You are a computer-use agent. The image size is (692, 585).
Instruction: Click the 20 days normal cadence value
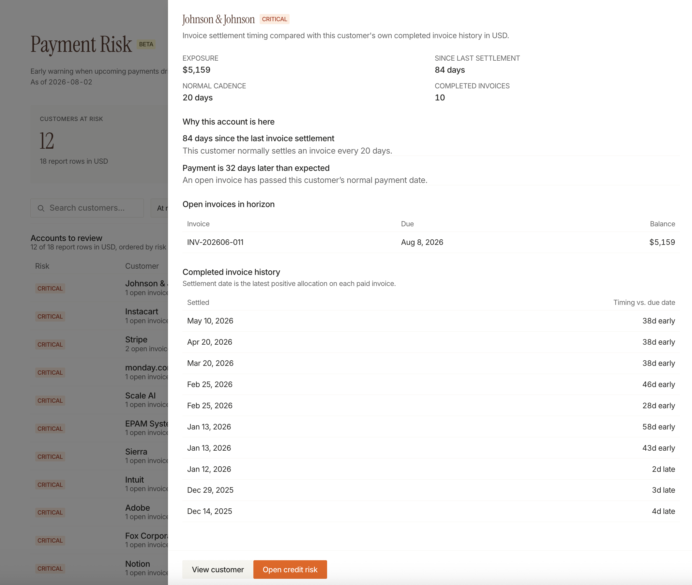pyautogui.click(x=198, y=98)
